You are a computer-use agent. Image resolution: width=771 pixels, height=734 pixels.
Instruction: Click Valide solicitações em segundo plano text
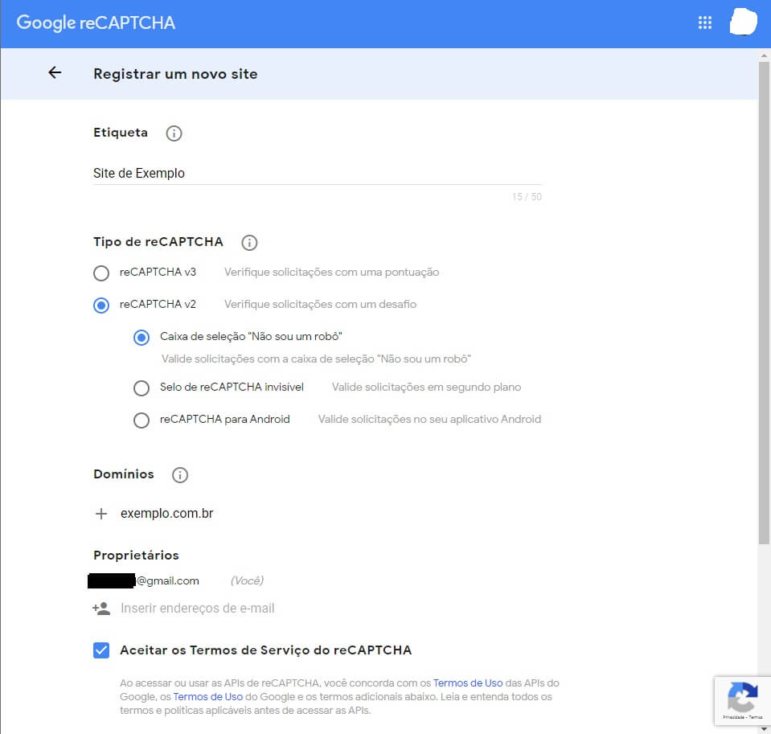coord(426,388)
